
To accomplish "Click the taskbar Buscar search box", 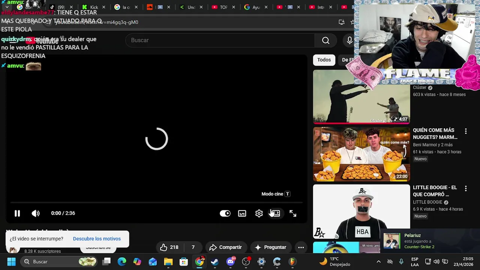I will pos(58,262).
